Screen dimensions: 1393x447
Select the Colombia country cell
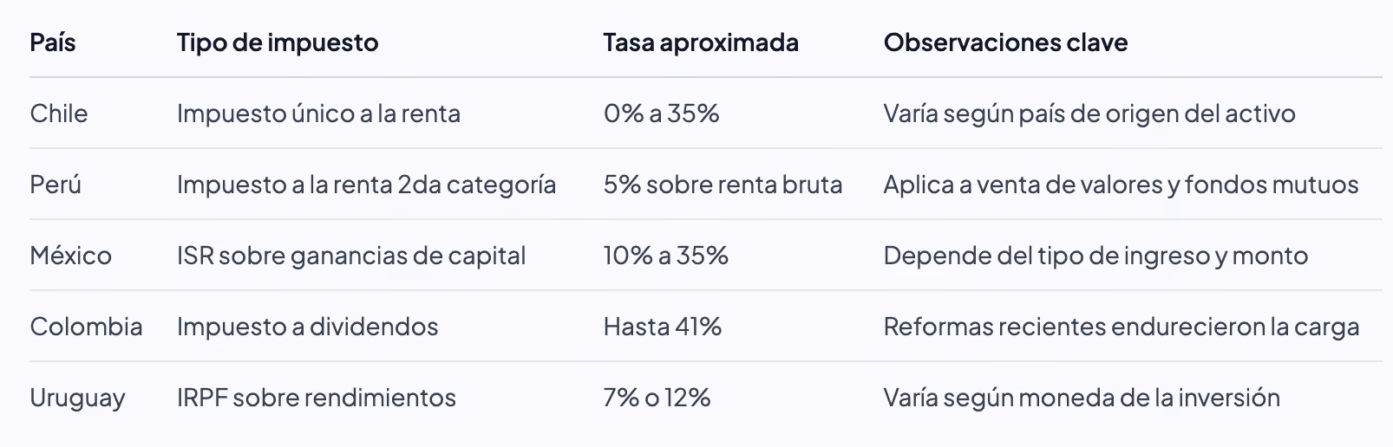(86, 327)
